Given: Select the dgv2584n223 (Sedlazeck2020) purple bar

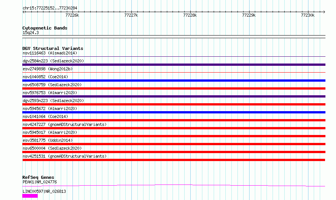Looking at the screenshot, I should click(174, 65).
